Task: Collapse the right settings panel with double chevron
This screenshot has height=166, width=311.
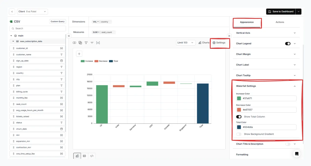Action: [229, 36]
